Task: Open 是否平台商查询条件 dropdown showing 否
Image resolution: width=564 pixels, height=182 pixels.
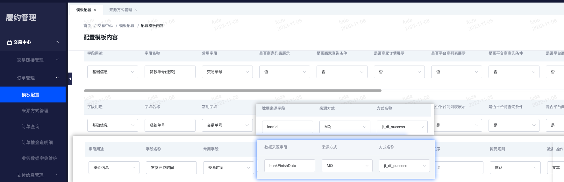Action: point(514,72)
